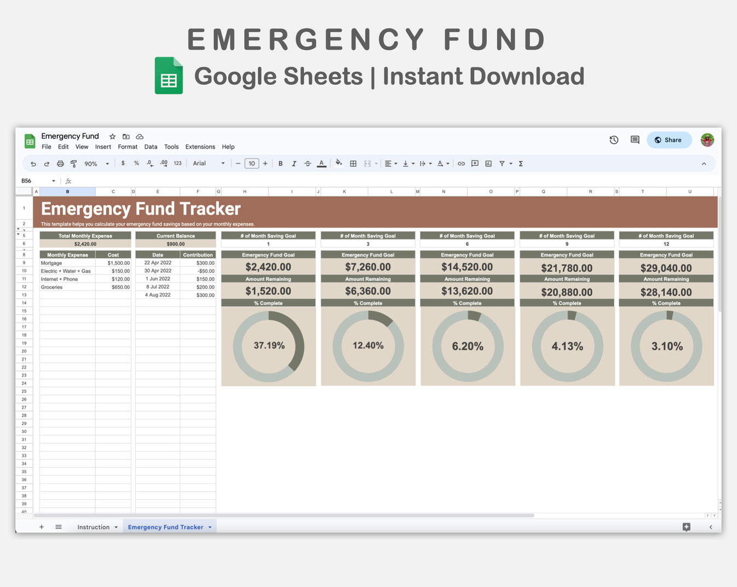Open the fill color tool
The height and width of the screenshot is (587, 737).
pyautogui.click(x=338, y=164)
